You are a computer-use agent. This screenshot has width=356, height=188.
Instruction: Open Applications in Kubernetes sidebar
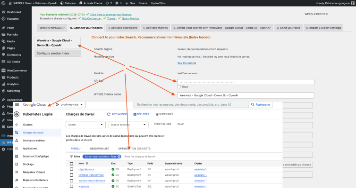tap(30, 149)
